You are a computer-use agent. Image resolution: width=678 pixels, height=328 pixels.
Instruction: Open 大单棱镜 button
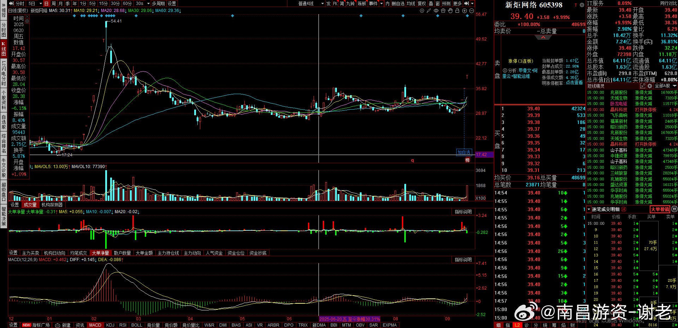pyautogui.click(x=660, y=209)
